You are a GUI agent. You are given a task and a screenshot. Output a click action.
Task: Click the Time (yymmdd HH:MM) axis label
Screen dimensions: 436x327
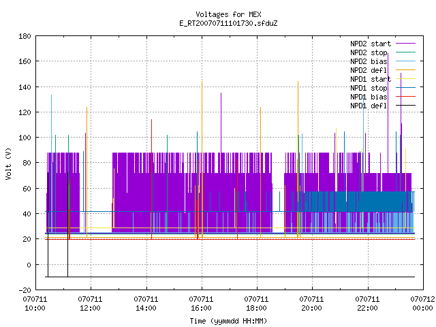click(228, 321)
